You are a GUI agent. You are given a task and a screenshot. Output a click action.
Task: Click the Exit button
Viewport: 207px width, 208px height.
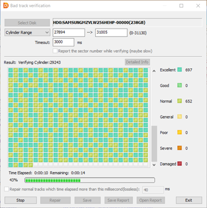point(189,200)
